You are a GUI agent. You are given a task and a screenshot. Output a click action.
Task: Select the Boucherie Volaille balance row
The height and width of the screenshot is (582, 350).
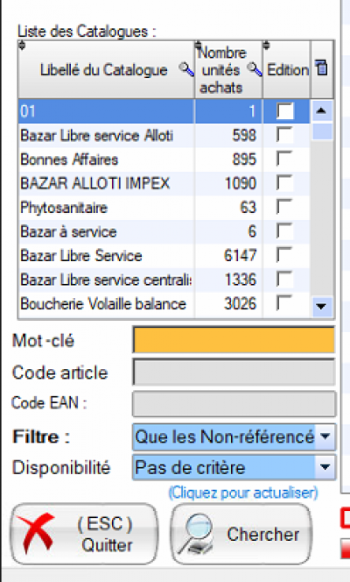click(x=164, y=304)
